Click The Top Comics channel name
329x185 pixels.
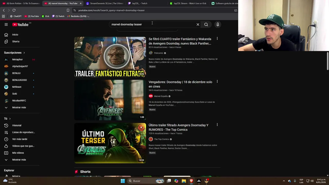(161, 139)
